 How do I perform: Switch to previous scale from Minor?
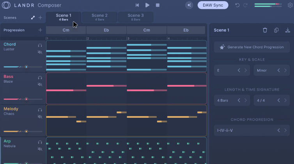279,70
